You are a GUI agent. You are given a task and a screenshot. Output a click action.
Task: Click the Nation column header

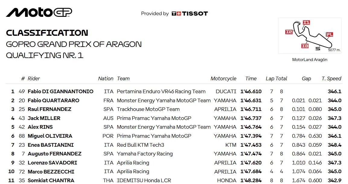106,78
